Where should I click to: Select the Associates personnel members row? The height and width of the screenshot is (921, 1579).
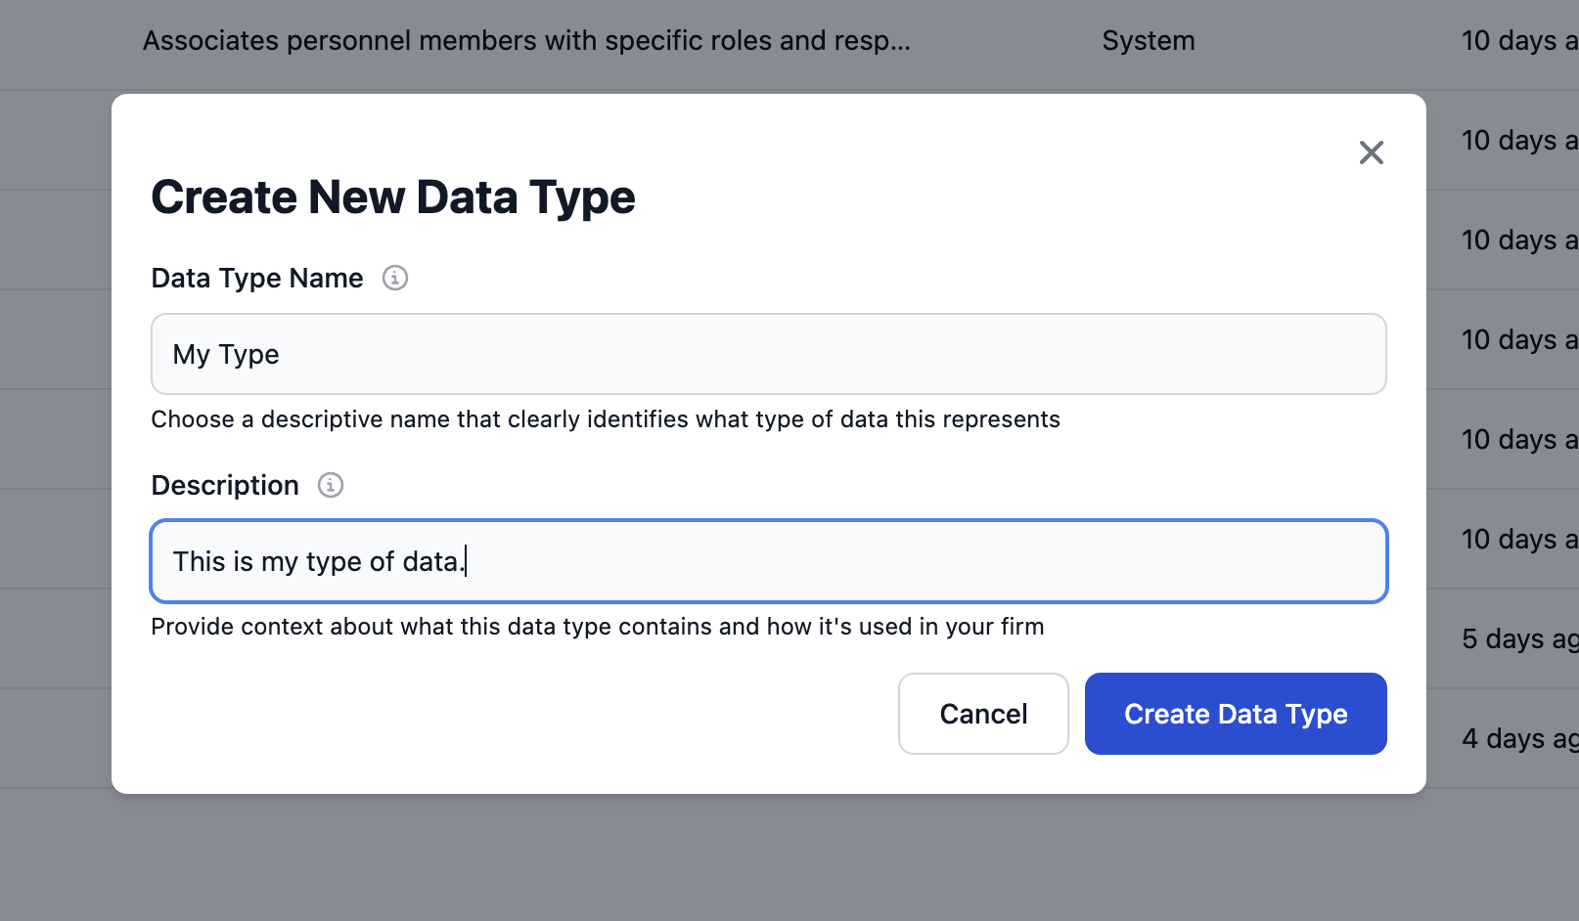(526, 40)
